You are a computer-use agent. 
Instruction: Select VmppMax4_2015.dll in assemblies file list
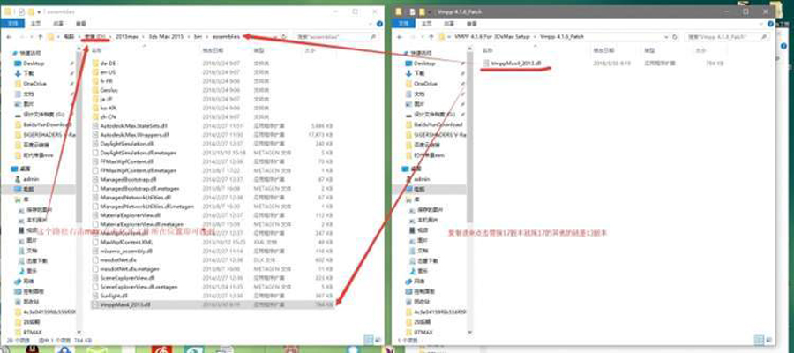pyautogui.click(x=123, y=305)
